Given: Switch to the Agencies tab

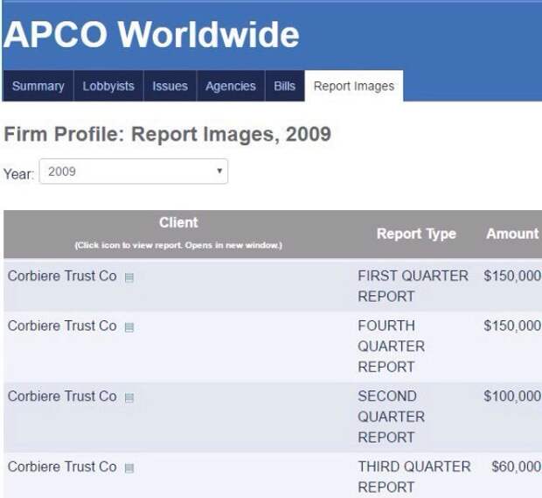Looking at the screenshot, I should click(231, 86).
